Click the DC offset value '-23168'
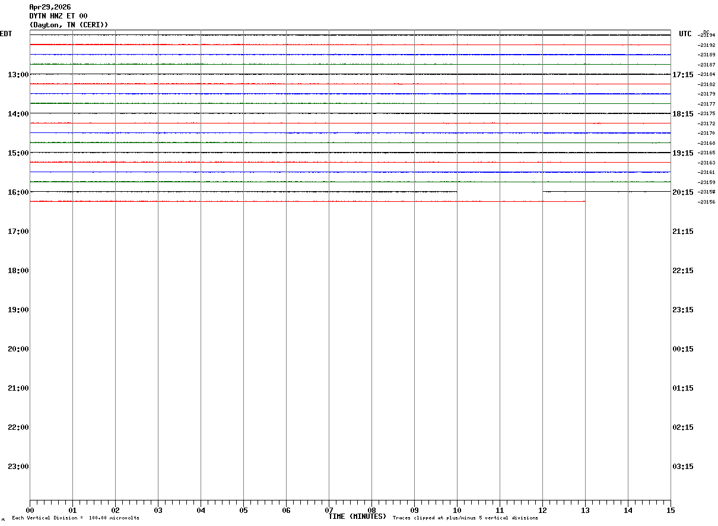 coord(706,143)
